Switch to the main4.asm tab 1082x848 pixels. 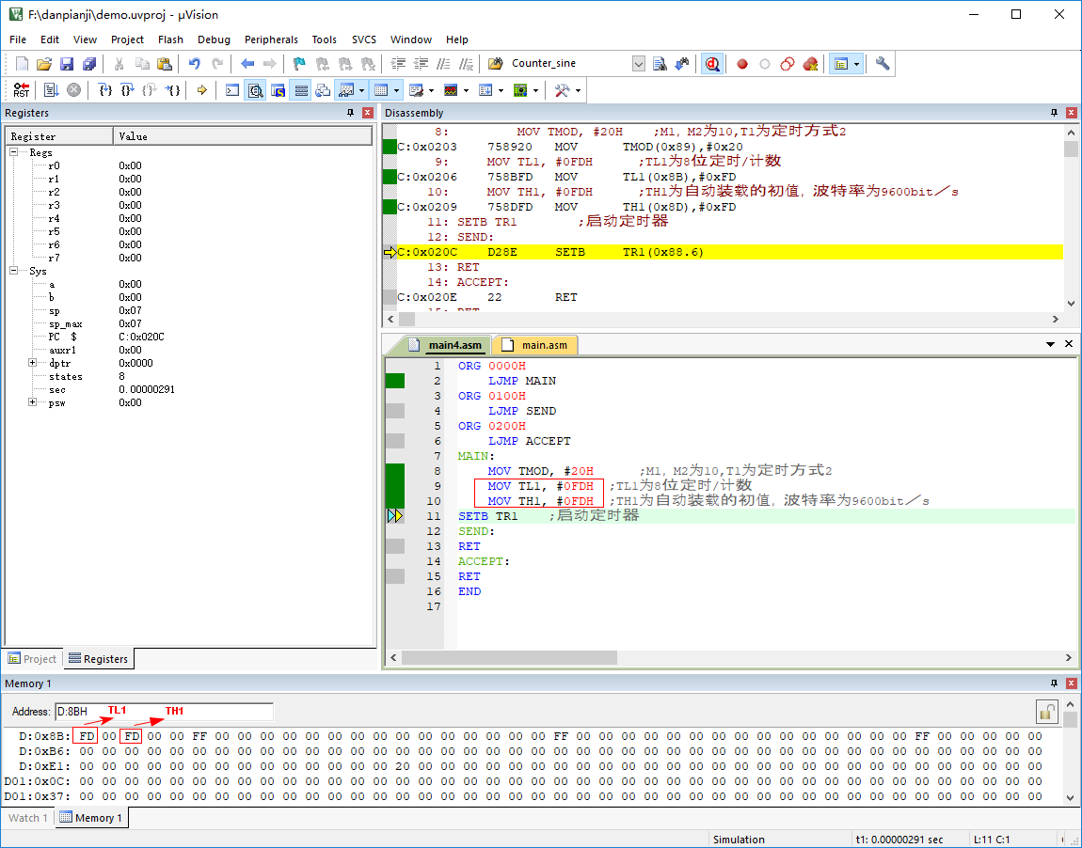[x=446, y=345]
